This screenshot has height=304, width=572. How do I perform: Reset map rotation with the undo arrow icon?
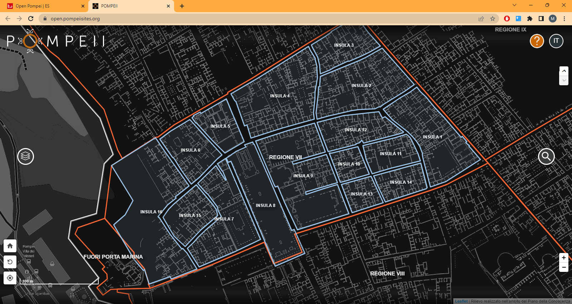pyautogui.click(x=10, y=262)
